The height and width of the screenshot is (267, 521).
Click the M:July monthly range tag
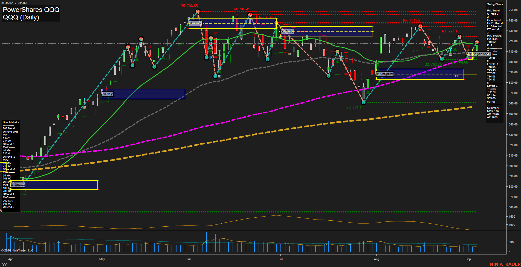tap(287, 31)
